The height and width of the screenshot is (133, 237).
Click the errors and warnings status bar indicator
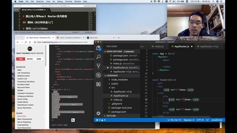101,120
